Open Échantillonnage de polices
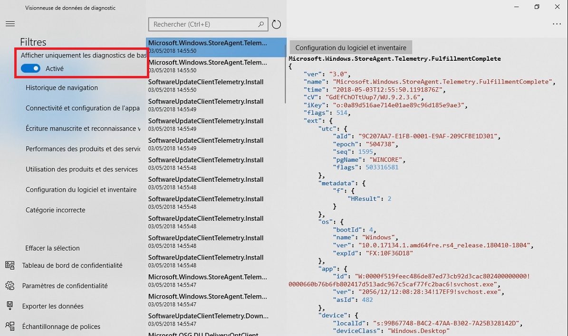Viewport: 568px width, 336px height. [x=61, y=326]
